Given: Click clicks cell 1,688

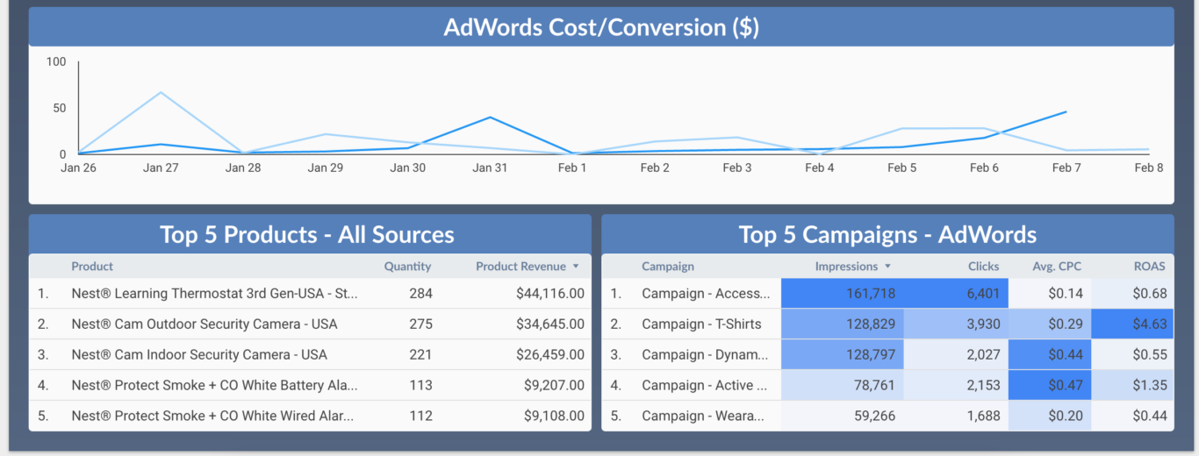Looking at the screenshot, I should coord(957,416).
